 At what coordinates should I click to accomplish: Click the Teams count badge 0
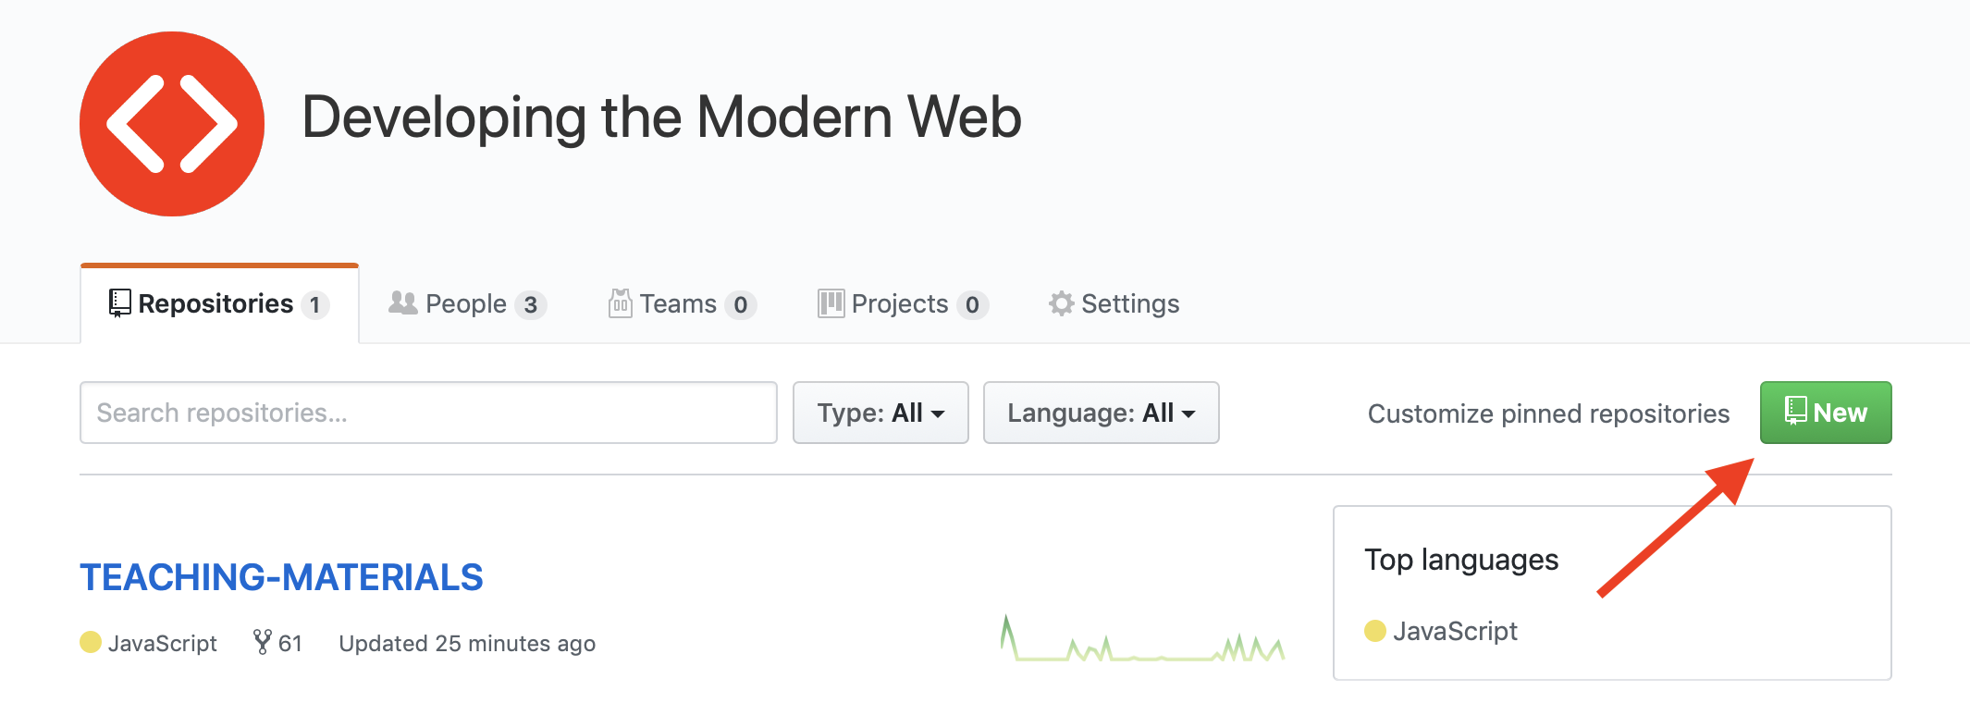741,305
